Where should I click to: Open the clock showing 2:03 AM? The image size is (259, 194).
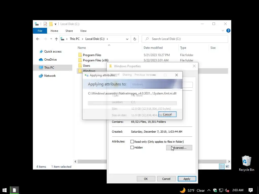[238, 190]
